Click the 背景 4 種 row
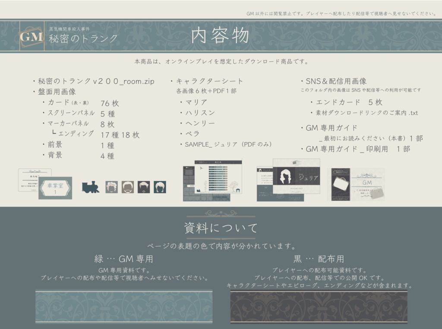The height and width of the screenshot is (329, 442). (x=79, y=156)
